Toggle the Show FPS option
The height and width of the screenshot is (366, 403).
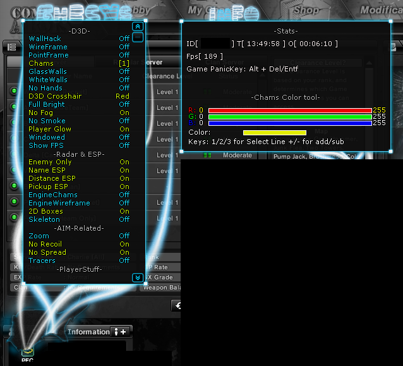point(79,145)
